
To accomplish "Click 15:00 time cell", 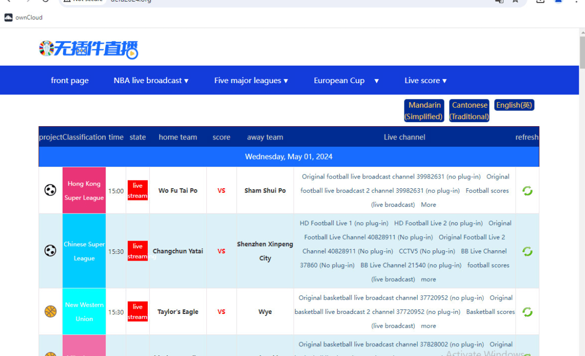I will 115,191.
